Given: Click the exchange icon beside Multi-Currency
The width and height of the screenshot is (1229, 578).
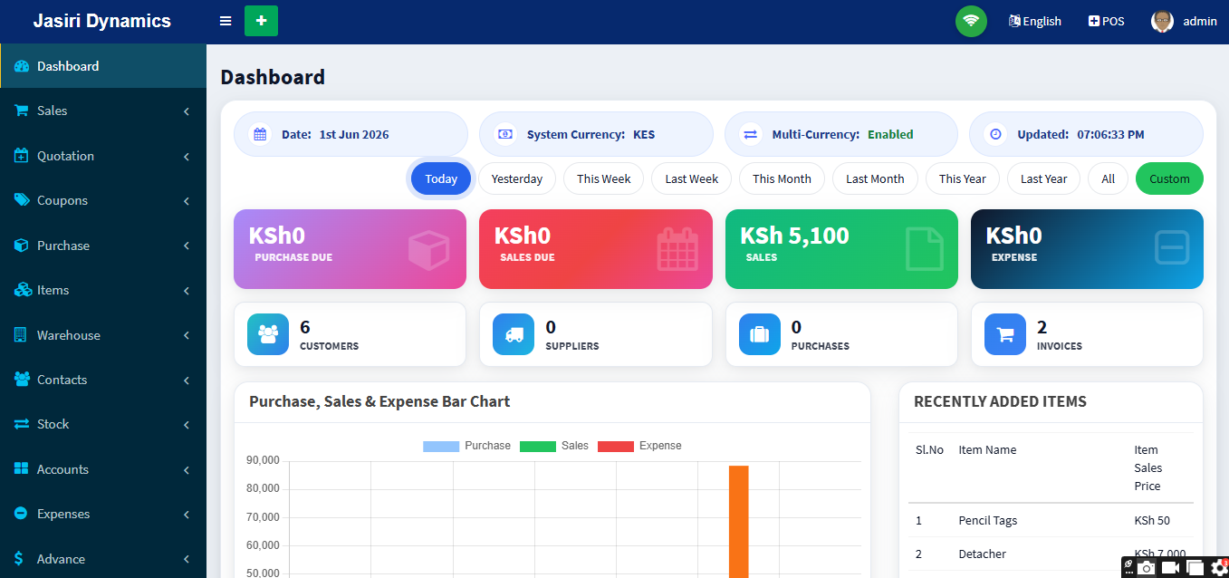Looking at the screenshot, I should tap(751, 134).
